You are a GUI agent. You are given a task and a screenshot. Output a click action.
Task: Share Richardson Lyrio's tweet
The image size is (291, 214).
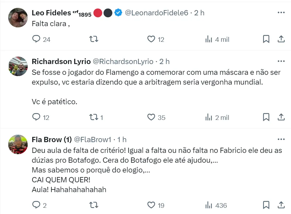(x=281, y=117)
